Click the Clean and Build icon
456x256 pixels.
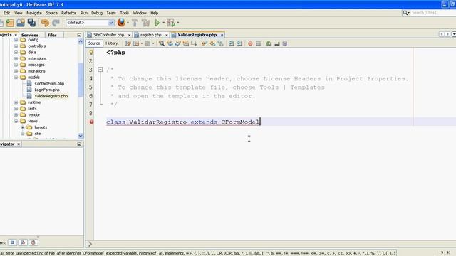145,23
